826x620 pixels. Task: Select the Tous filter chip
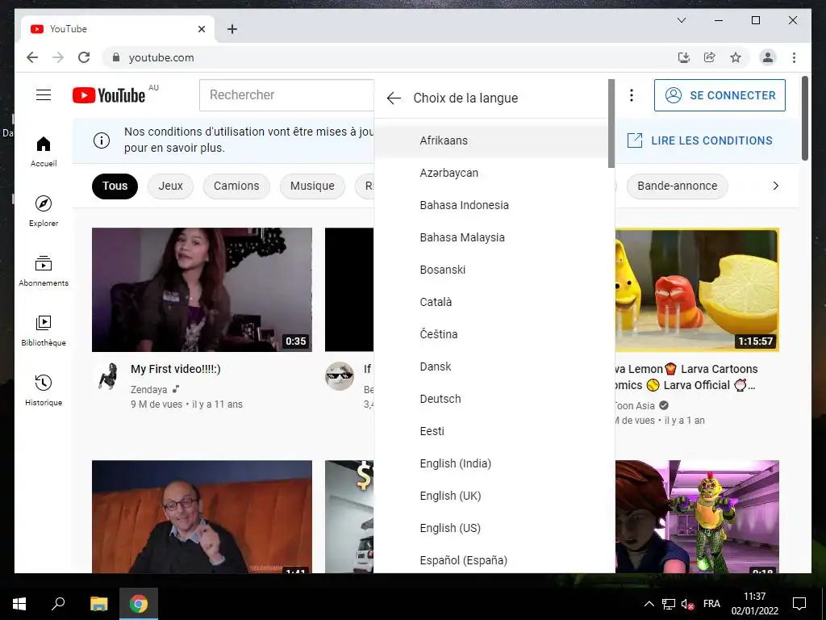coord(115,186)
